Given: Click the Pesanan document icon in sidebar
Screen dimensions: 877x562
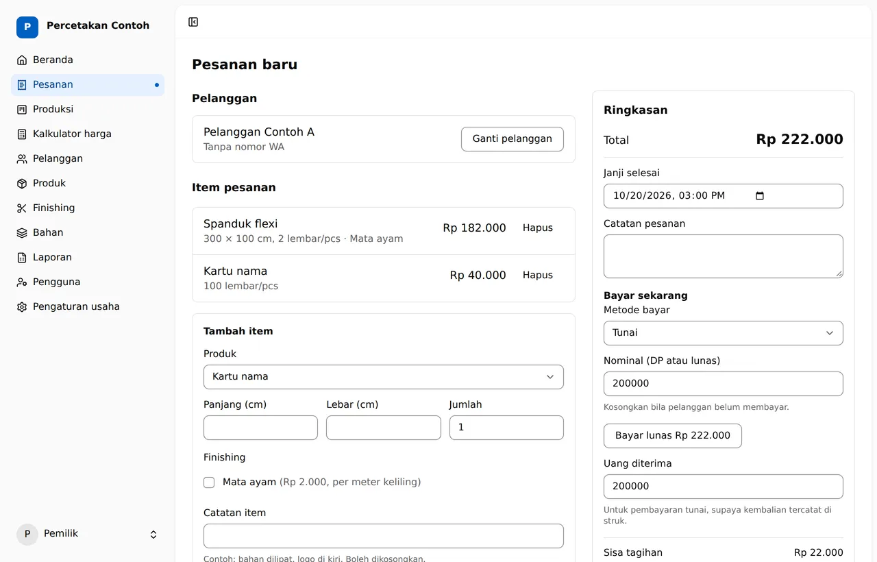Looking at the screenshot, I should click(x=22, y=84).
